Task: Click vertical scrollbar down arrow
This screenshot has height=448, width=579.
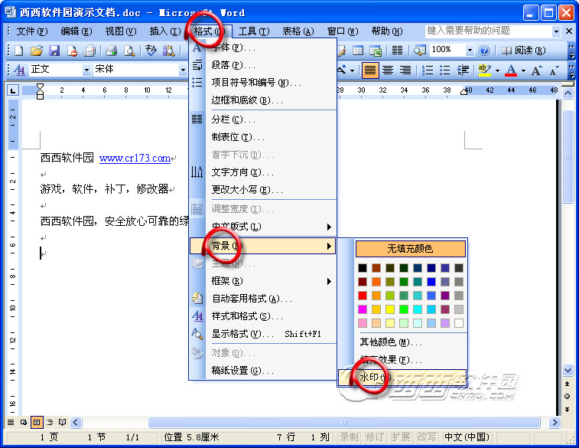Action: (x=568, y=370)
